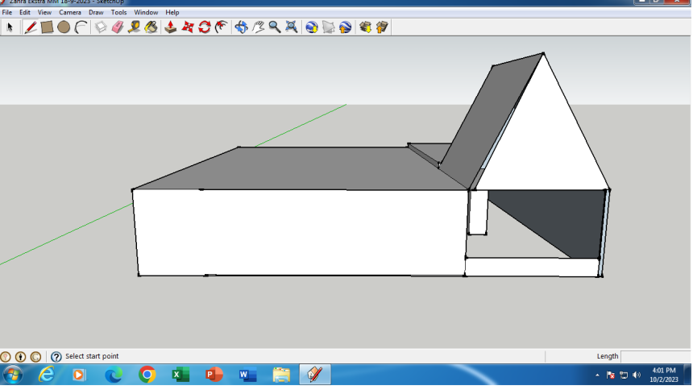The width and height of the screenshot is (693, 390).
Task: Select the Move tool
Action: tap(188, 27)
